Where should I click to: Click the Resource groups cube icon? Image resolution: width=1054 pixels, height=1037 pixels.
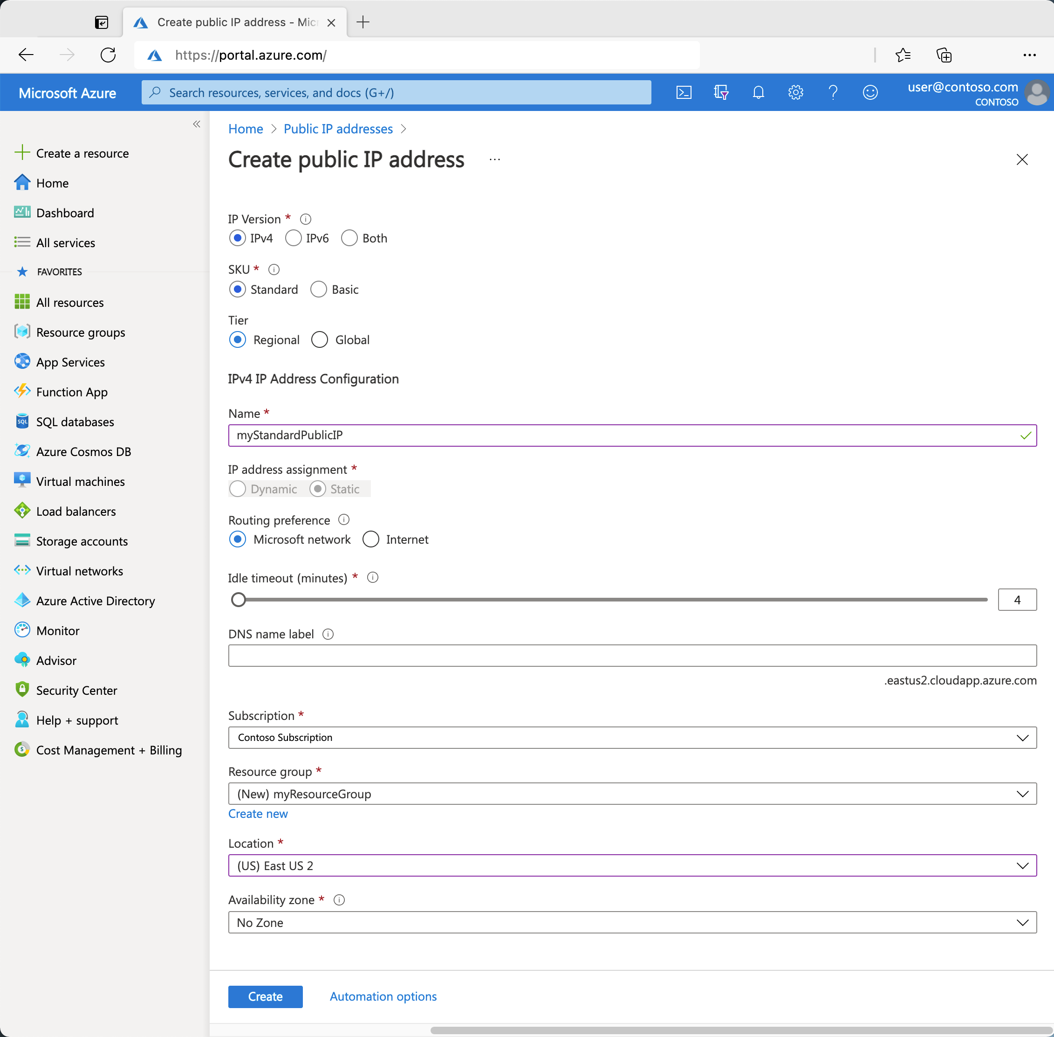(22, 332)
